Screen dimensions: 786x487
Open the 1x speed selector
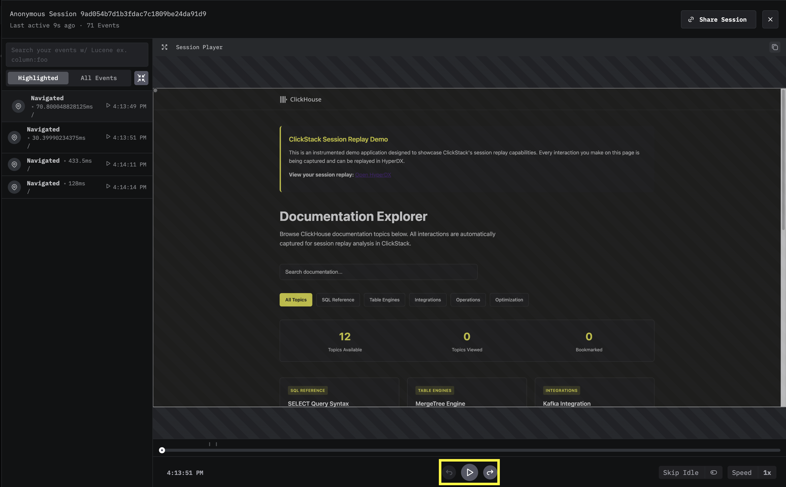pos(767,472)
